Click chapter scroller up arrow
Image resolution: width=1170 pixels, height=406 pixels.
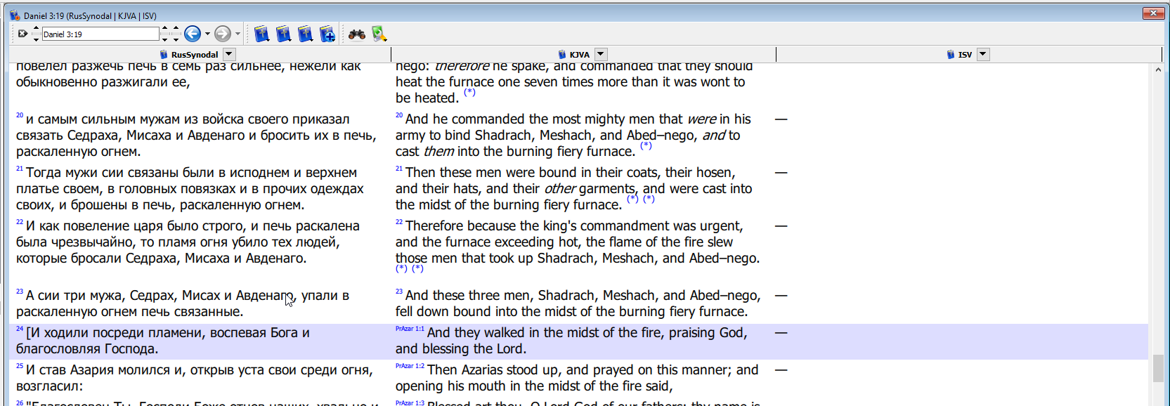[x=164, y=29]
